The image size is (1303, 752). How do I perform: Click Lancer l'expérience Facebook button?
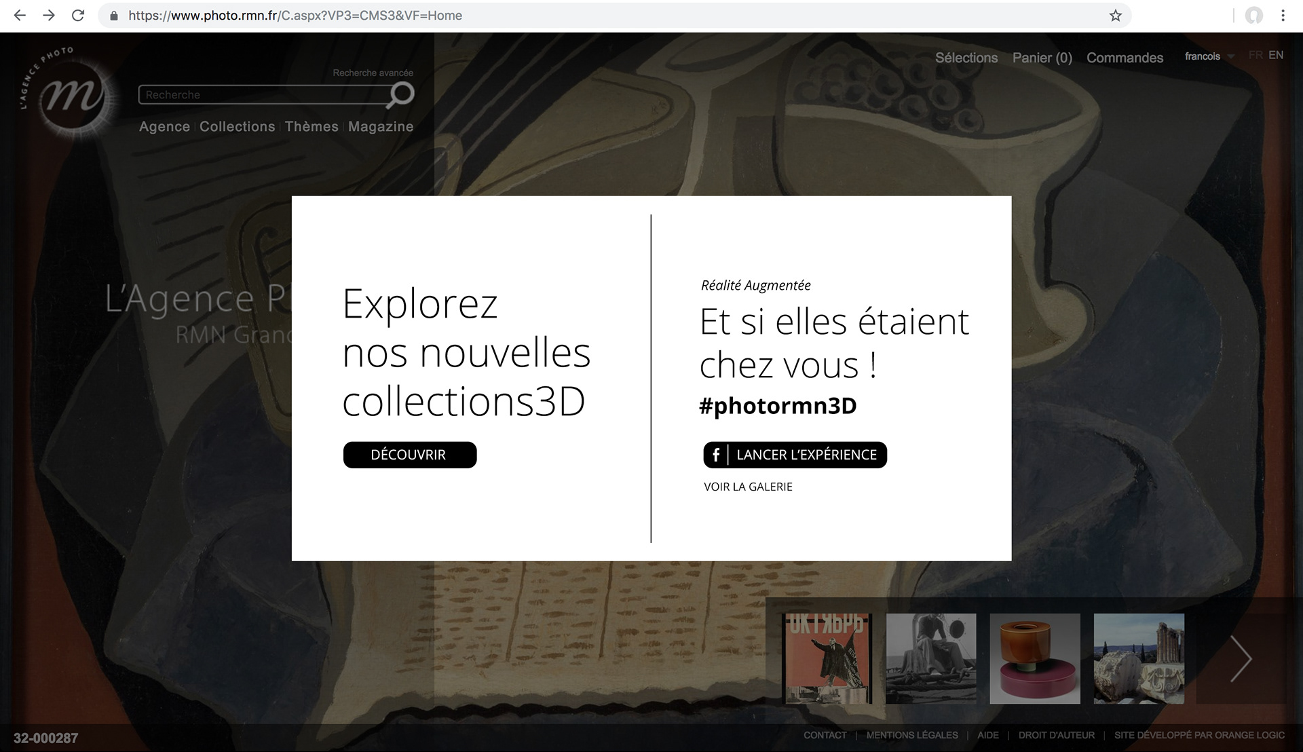pyautogui.click(x=795, y=455)
